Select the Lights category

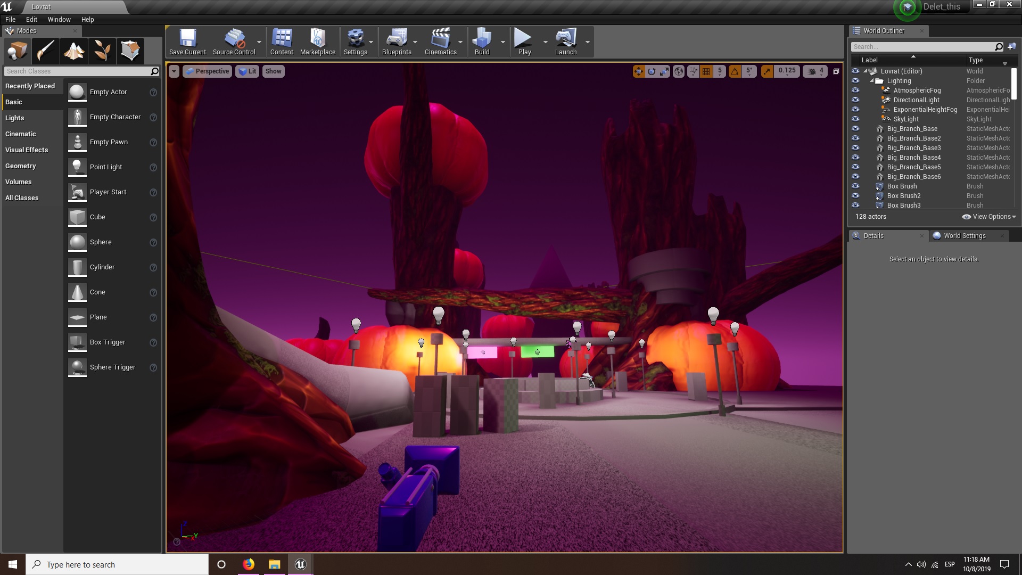15,118
